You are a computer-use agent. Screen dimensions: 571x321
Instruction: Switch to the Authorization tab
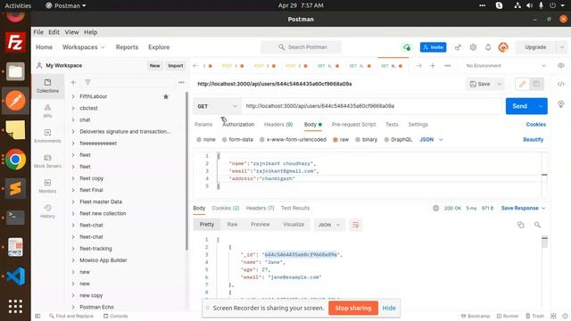tap(238, 125)
